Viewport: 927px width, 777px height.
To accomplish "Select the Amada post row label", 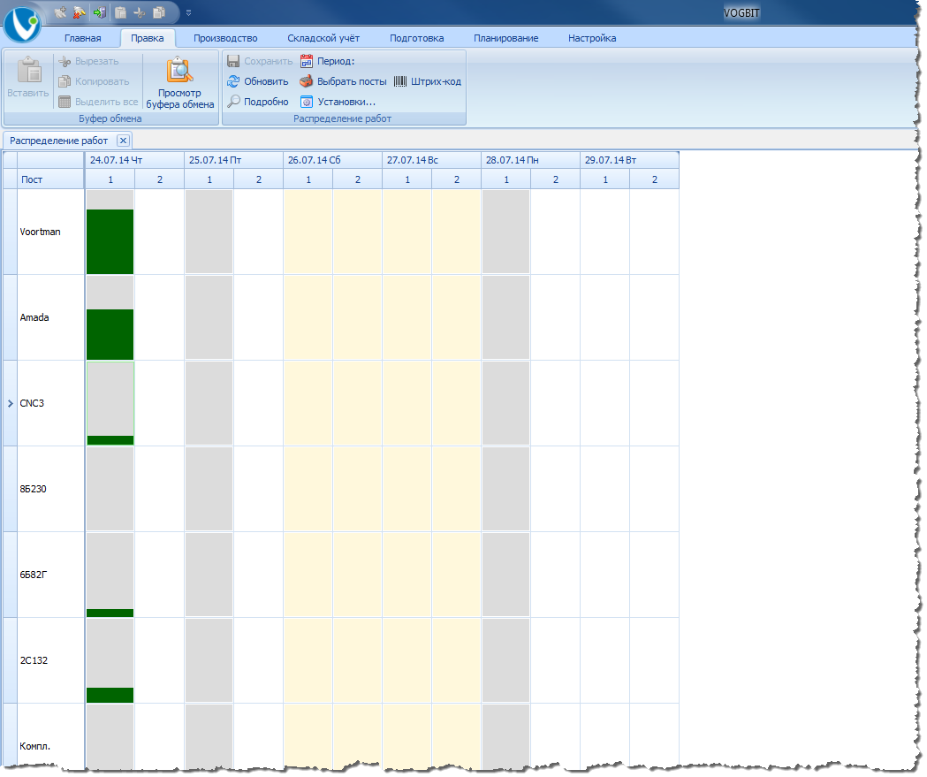I will [x=34, y=317].
